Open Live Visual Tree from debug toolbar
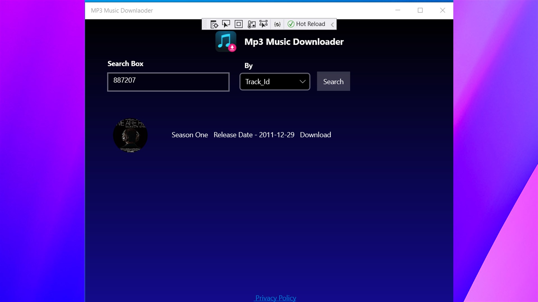The width and height of the screenshot is (538, 302). click(x=214, y=24)
